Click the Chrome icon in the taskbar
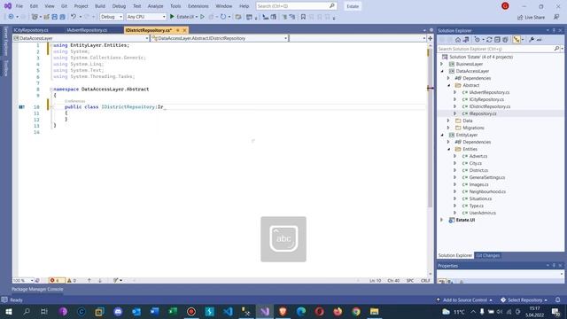 356,311
